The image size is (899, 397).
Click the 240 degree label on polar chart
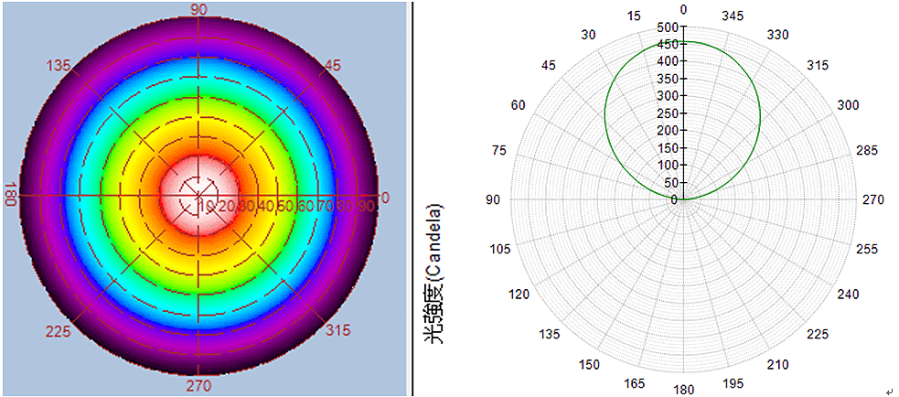click(848, 294)
